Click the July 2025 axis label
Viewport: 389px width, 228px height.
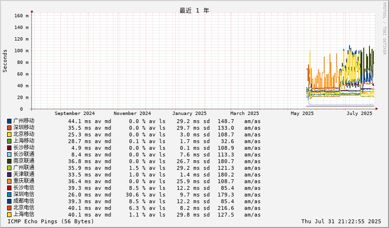pos(359,114)
